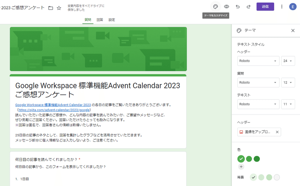
Task: Open question font Roboto dropdown
Action: 258,82
